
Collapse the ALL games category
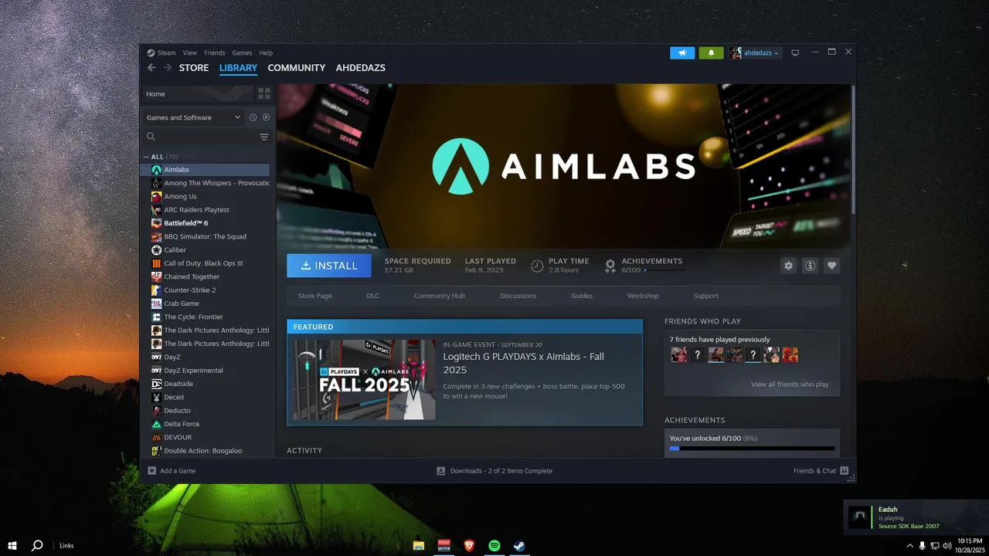point(146,157)
